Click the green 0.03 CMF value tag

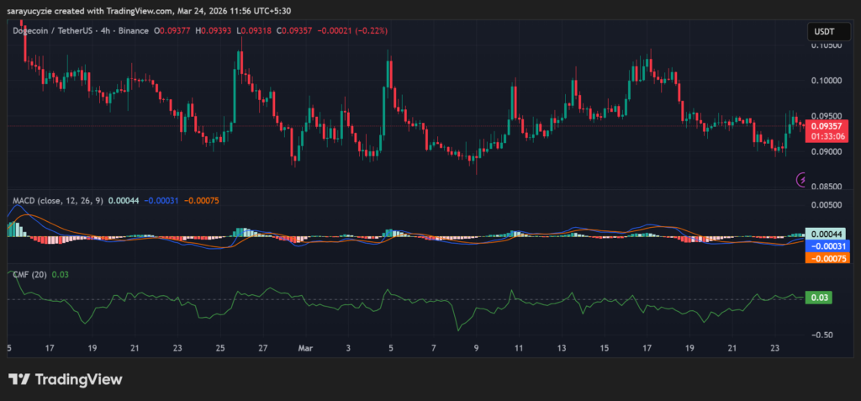point(818,298)
